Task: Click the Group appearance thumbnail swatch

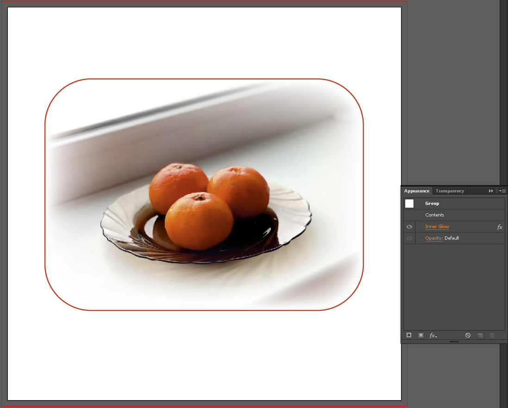Action: point(409,204)
